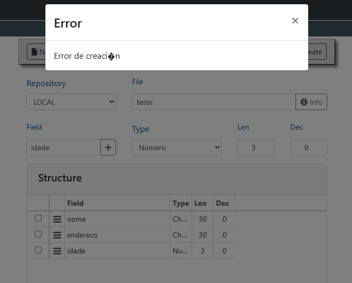Click the Field name input with idade

63,148
